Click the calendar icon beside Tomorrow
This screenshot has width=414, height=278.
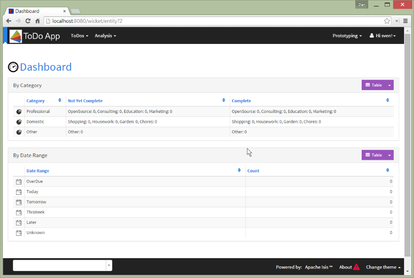coord(19,202)
